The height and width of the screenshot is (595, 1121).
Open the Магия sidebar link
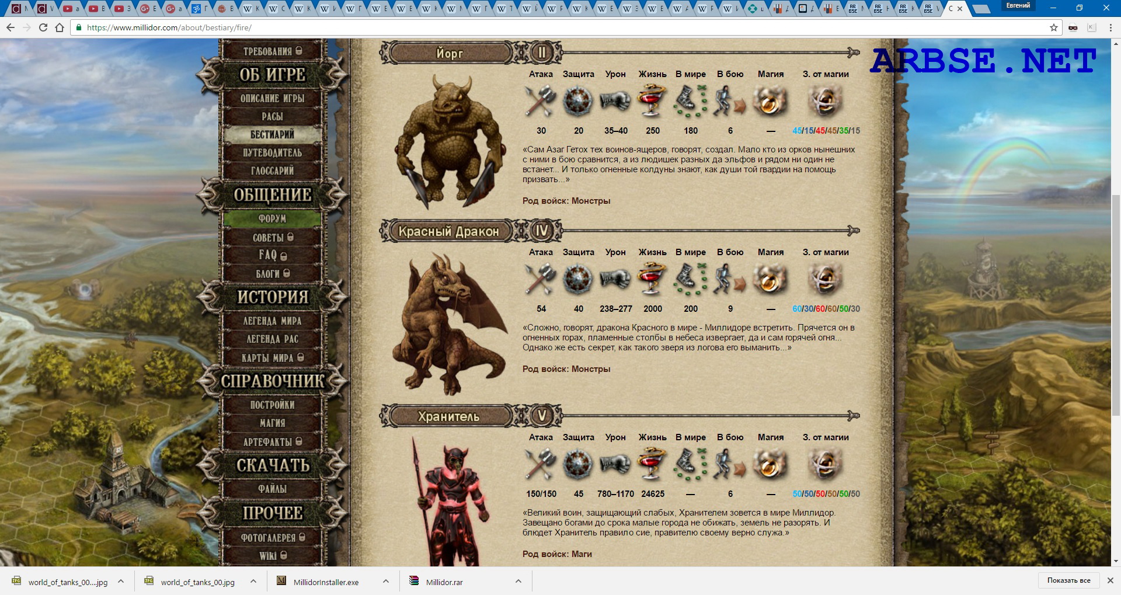pyautogui.click(x=272, y=423)
